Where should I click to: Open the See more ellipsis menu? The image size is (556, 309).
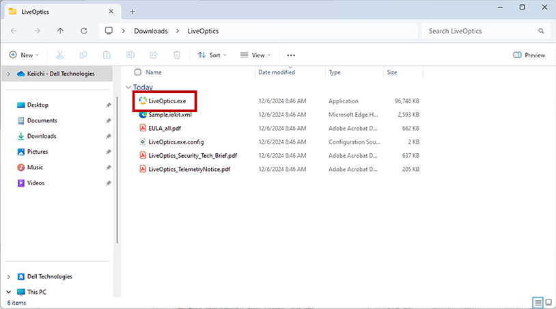tap(291, 55)
